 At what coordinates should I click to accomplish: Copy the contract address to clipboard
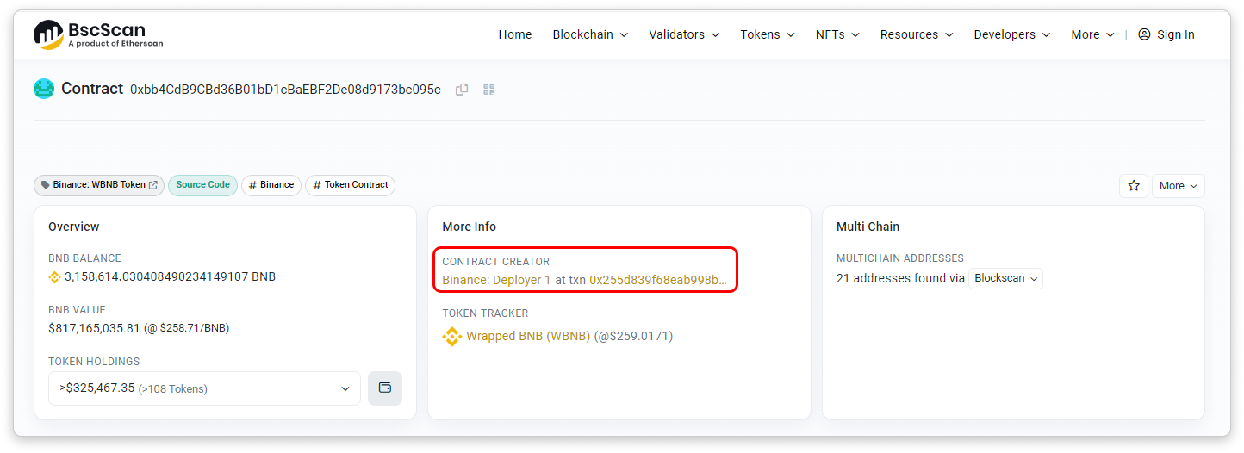pos(462,90)
